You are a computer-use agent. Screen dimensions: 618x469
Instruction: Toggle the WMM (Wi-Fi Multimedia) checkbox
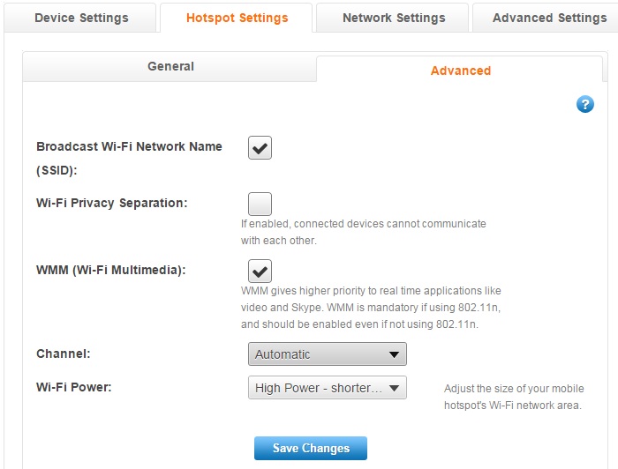[260, 271]
